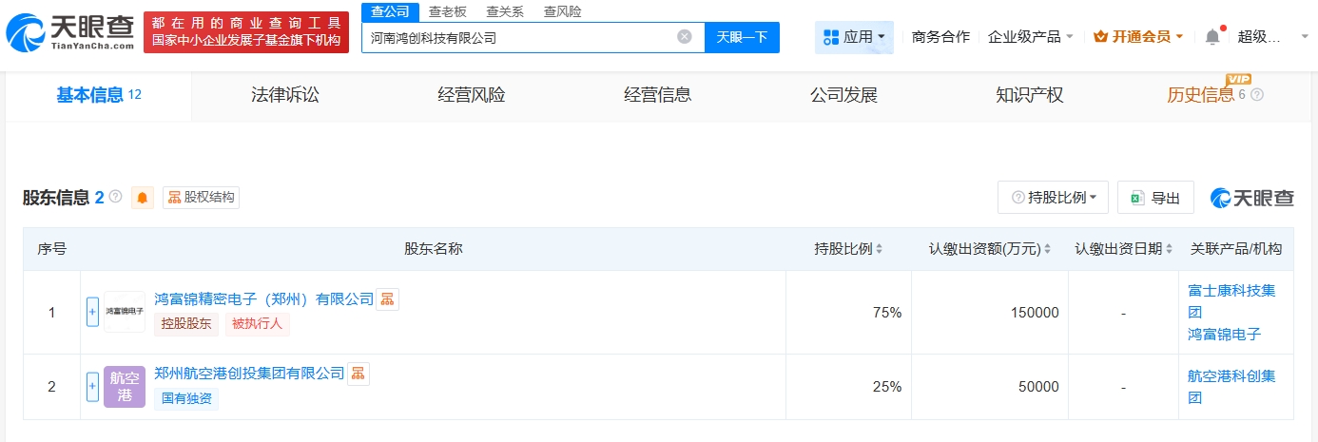Switch to the 法律诉讼 tab
The width and height of the screenshot is (1318, 442).
click(285, 95)
